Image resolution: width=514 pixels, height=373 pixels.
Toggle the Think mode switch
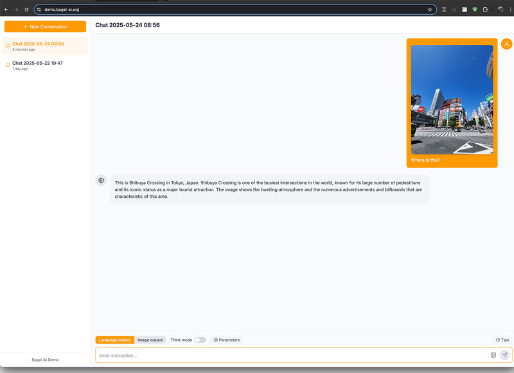tap(200, 340)
